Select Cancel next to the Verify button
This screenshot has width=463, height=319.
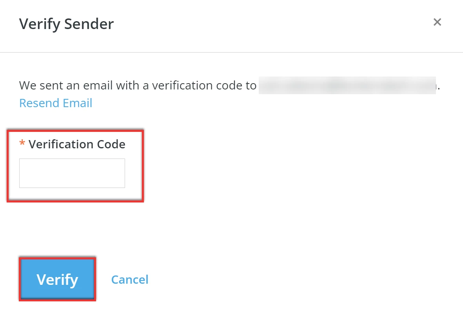pyautogui.click(x=130, y=279)
